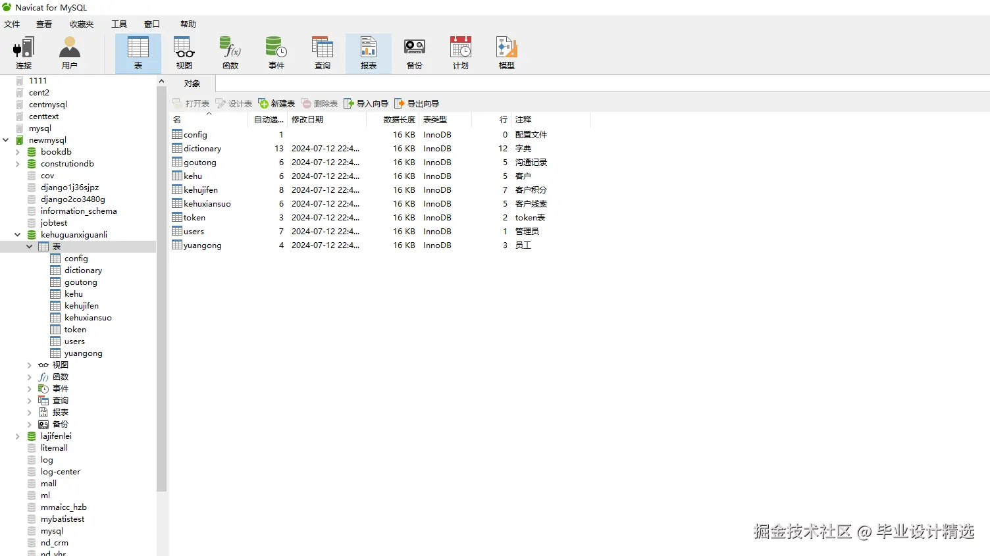Click 新建表 new table button
The image size is (990, 556).
[x=276, y=103]
